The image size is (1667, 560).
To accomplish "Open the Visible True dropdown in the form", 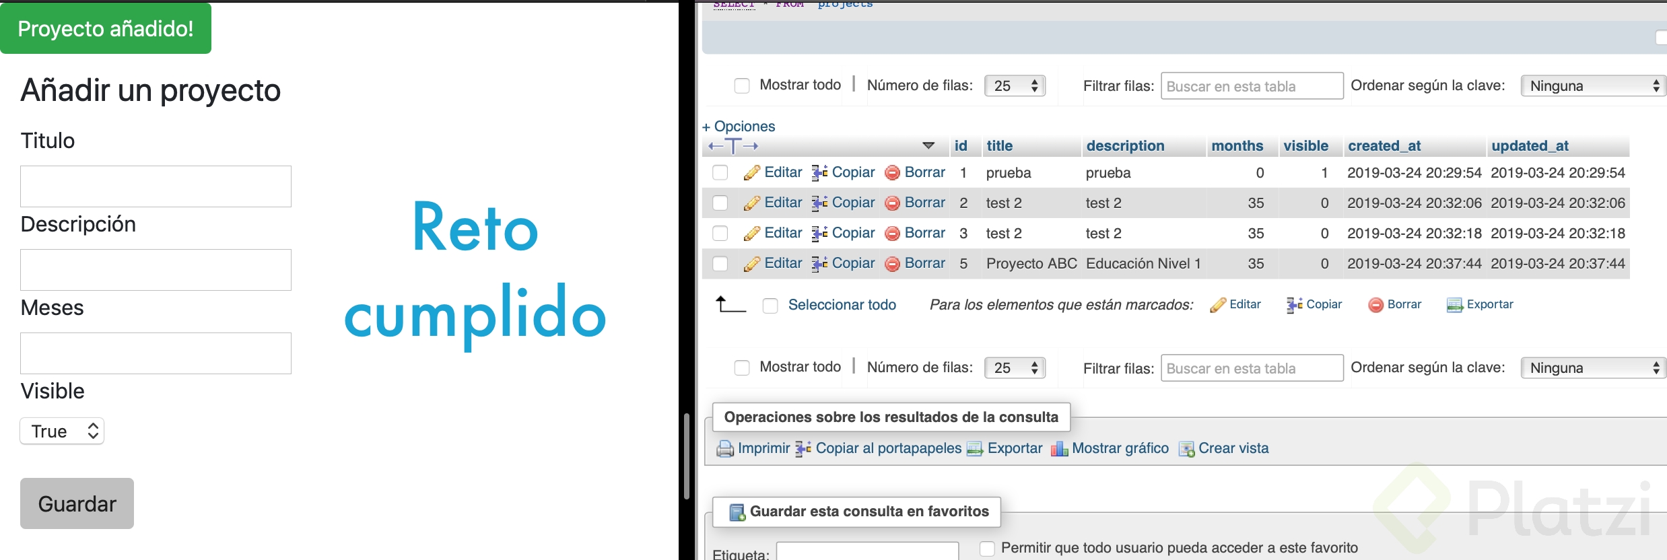I will (62, 431).
